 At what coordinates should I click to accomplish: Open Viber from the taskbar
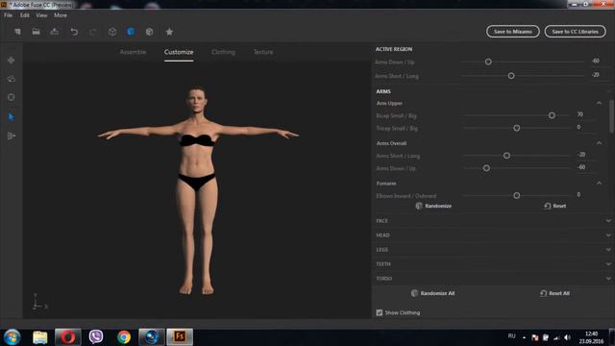pyautogui.click(x=96, y=337)
